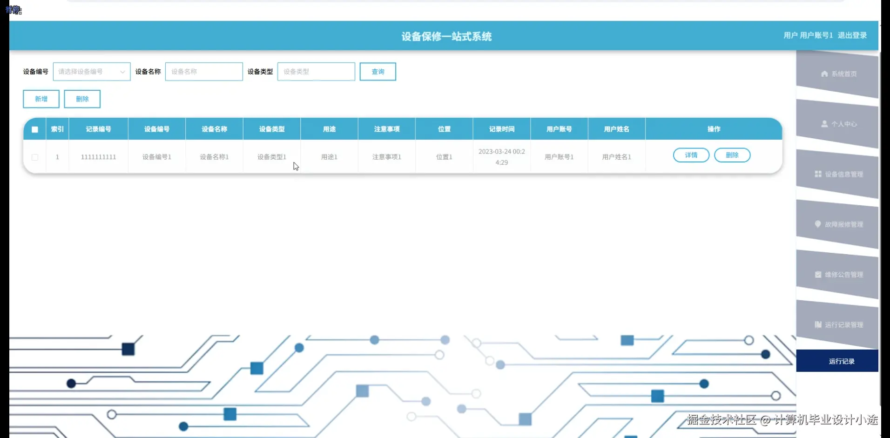Check the checkbox for row 1111111111
The width and height of the screenshot is (890, 438).
coord(35,157)
